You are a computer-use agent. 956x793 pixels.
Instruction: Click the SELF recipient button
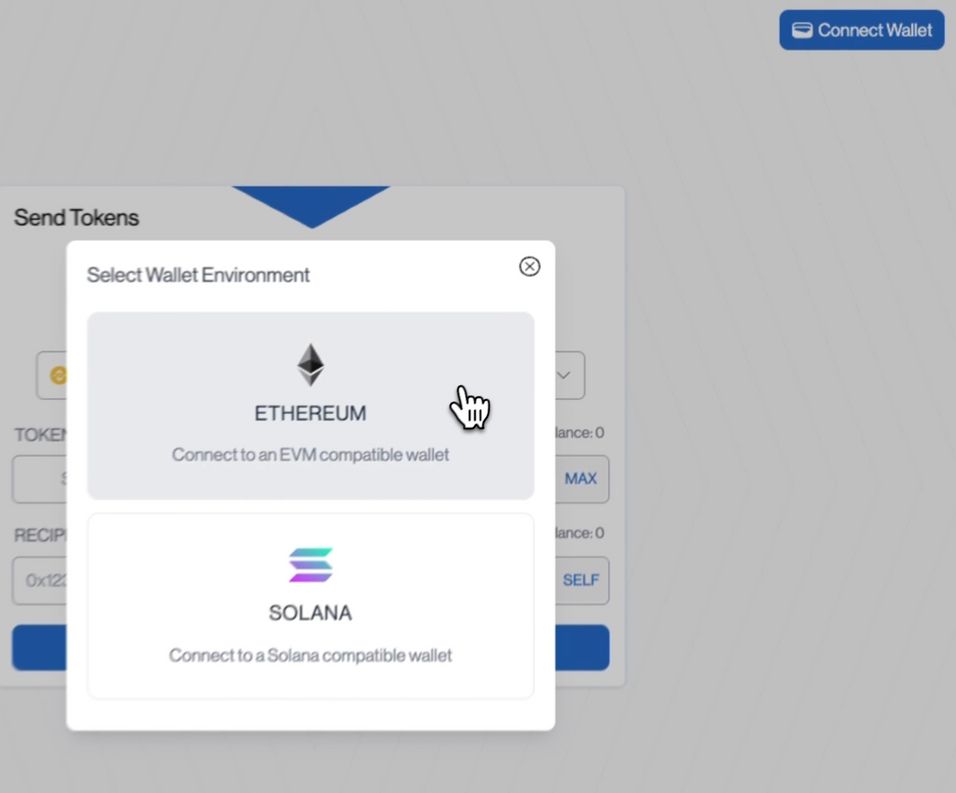[x=581, y=580]
